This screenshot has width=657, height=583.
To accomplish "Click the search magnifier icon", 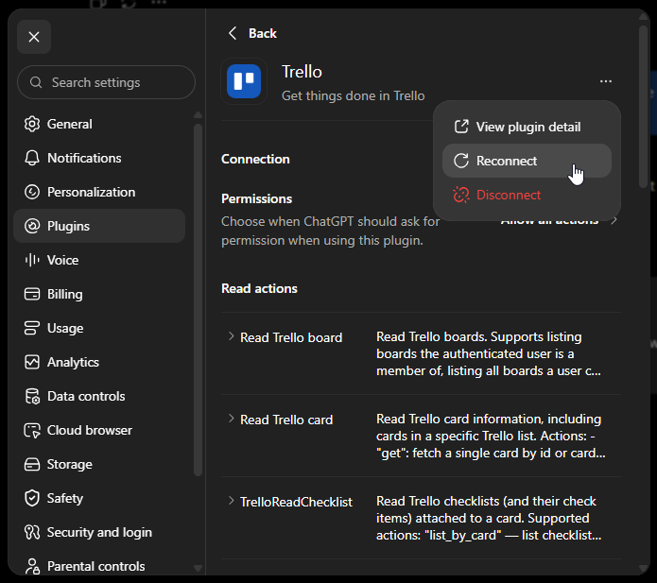I will click(36, 82).
